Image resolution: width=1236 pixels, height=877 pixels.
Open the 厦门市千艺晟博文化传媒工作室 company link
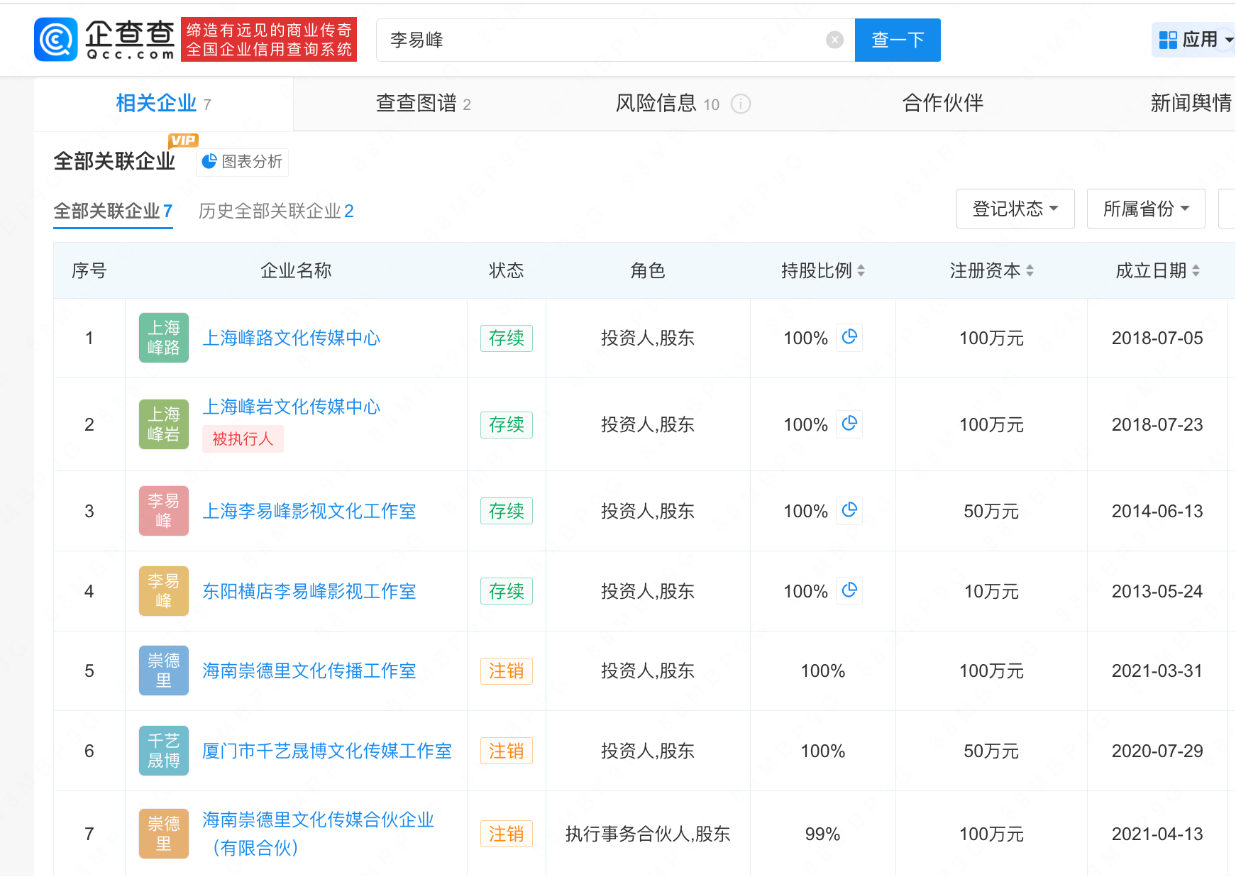coord(327,751)
